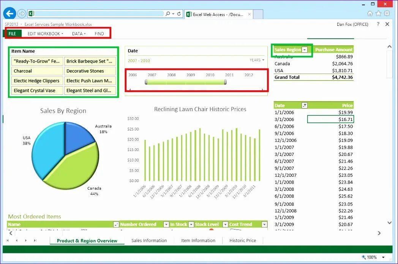Viewport: 398px width, 264px height.
Task: Click the Excel icon in address bar
Action: click(32, 14)
